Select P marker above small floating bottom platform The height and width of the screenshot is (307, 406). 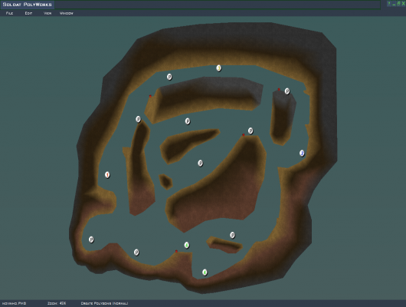coord(232,235)
